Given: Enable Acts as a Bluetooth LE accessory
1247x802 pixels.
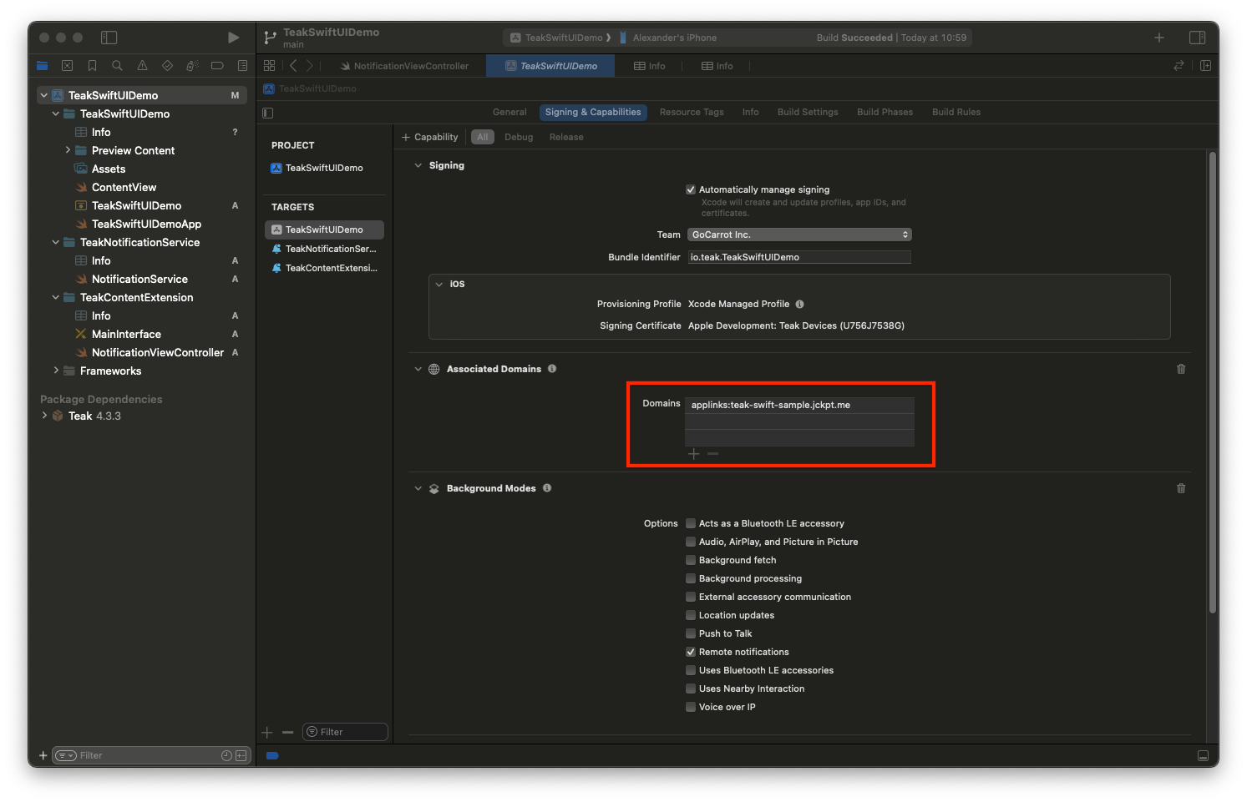Looking at the screenshot, I should click(691, 523).
